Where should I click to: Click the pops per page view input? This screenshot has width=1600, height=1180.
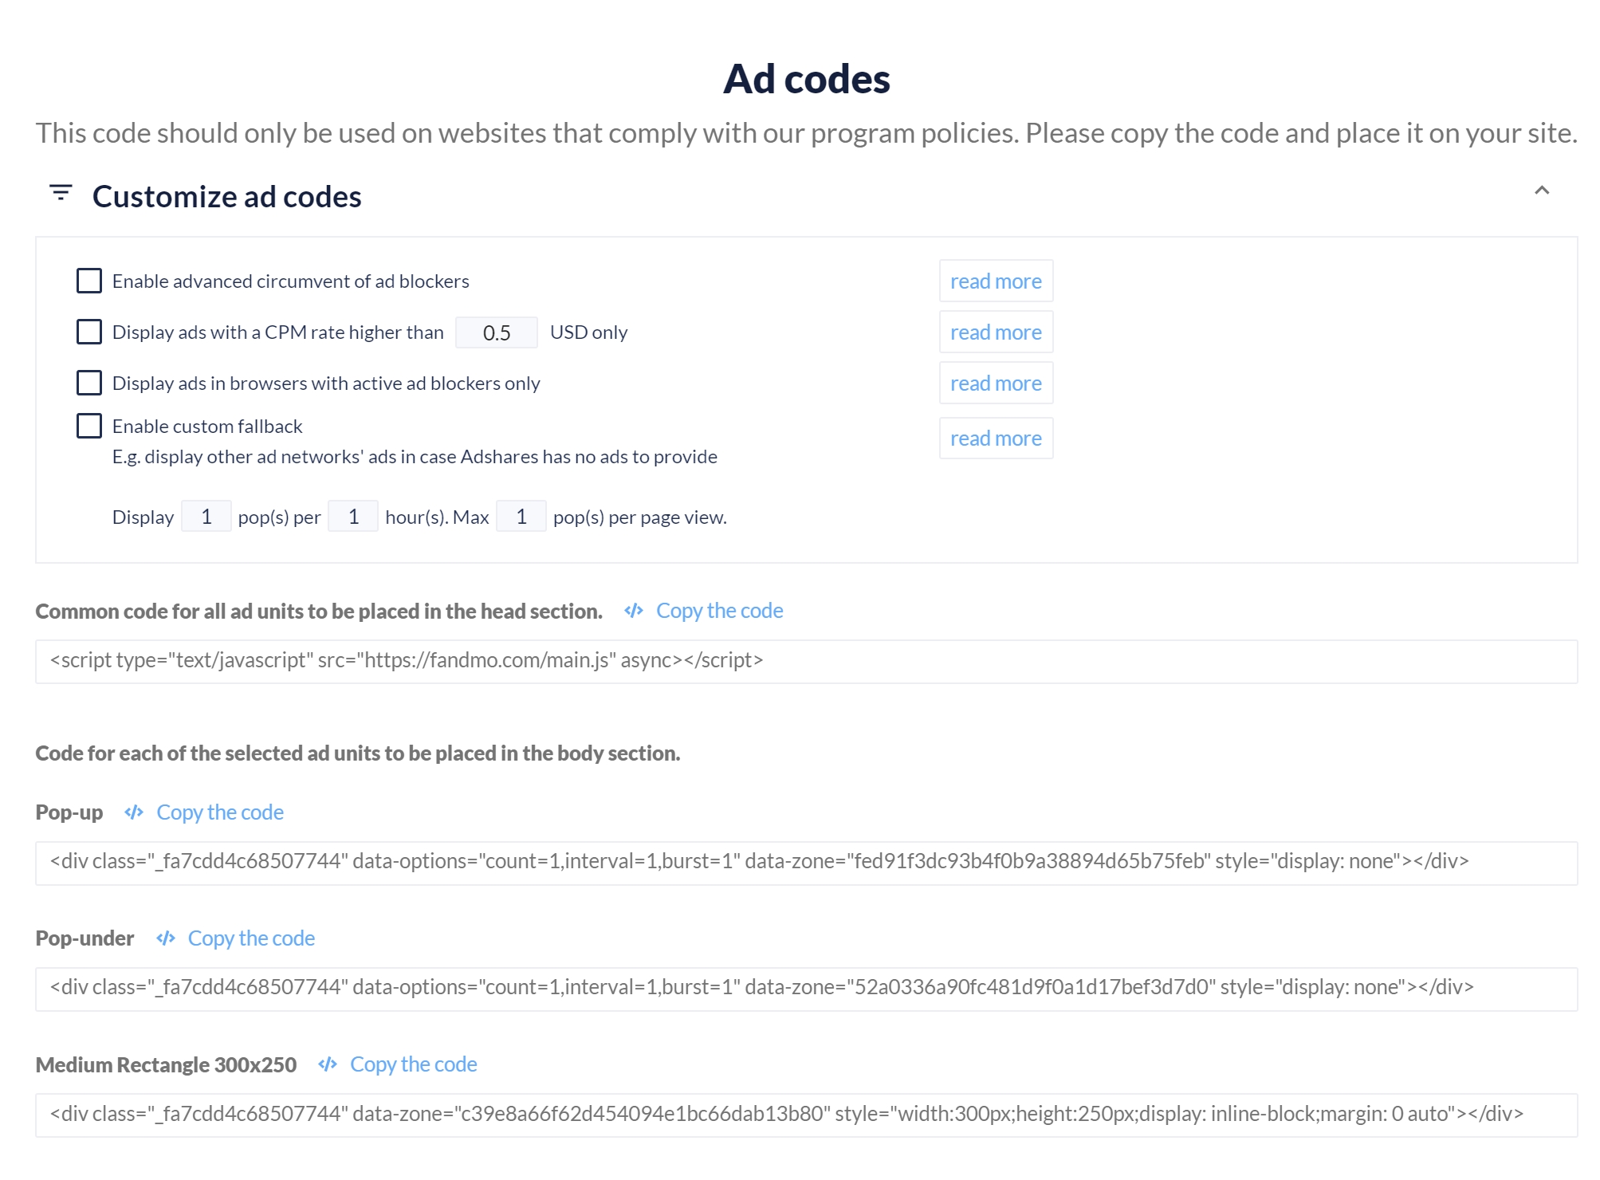(521, 517)
